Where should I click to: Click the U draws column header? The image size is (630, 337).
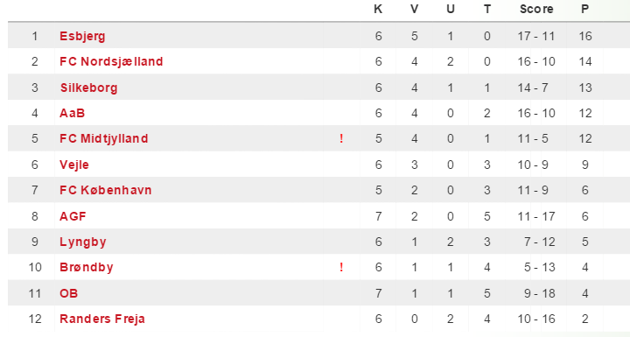(451, 9)
